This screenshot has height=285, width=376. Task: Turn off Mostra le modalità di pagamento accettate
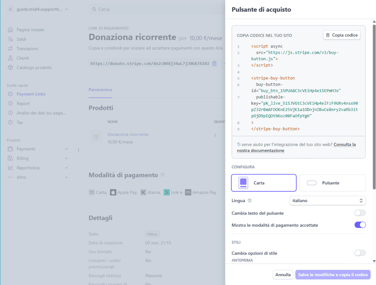pyautogui.click(x=360, y=224)
